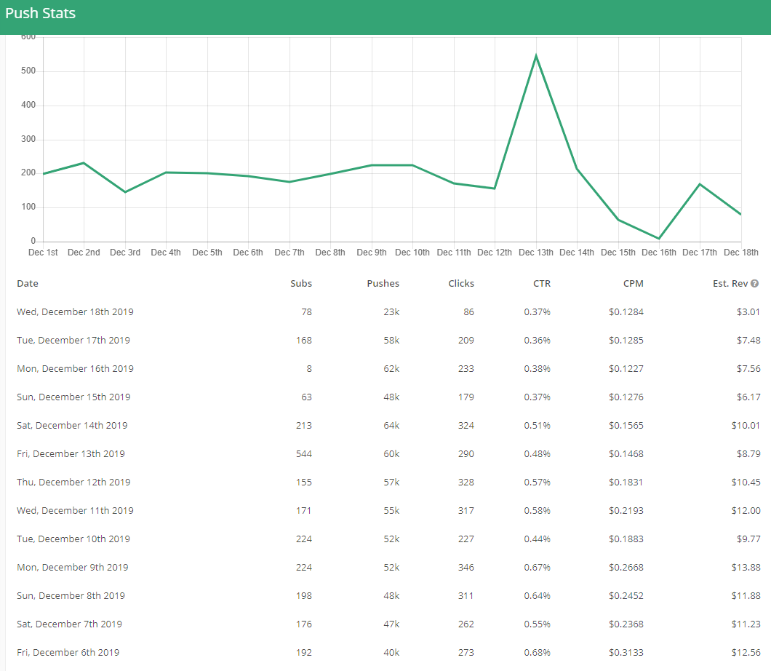Click the Est. Rev help question mark icon

click(755, 284)
